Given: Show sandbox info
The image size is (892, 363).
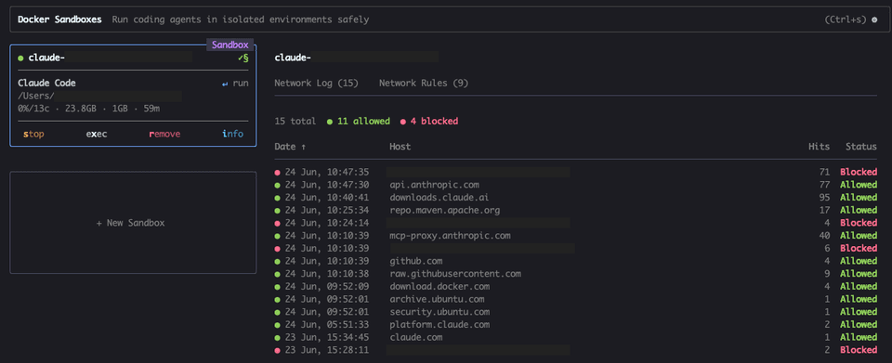Looking at the screenshot, I should [x=232, y=134].
